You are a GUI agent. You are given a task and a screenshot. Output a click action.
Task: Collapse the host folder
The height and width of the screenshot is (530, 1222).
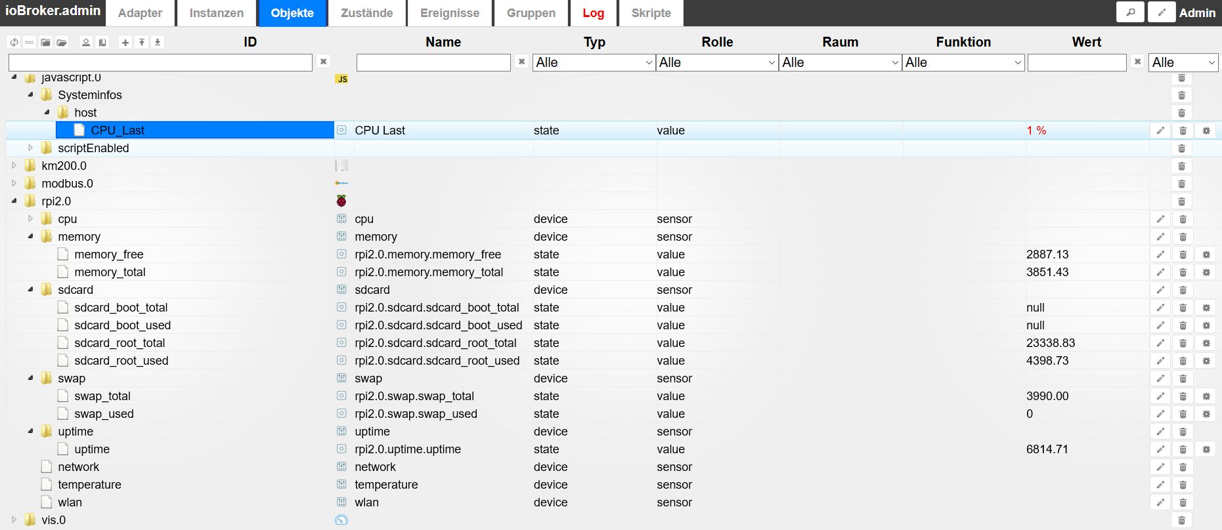47,112
